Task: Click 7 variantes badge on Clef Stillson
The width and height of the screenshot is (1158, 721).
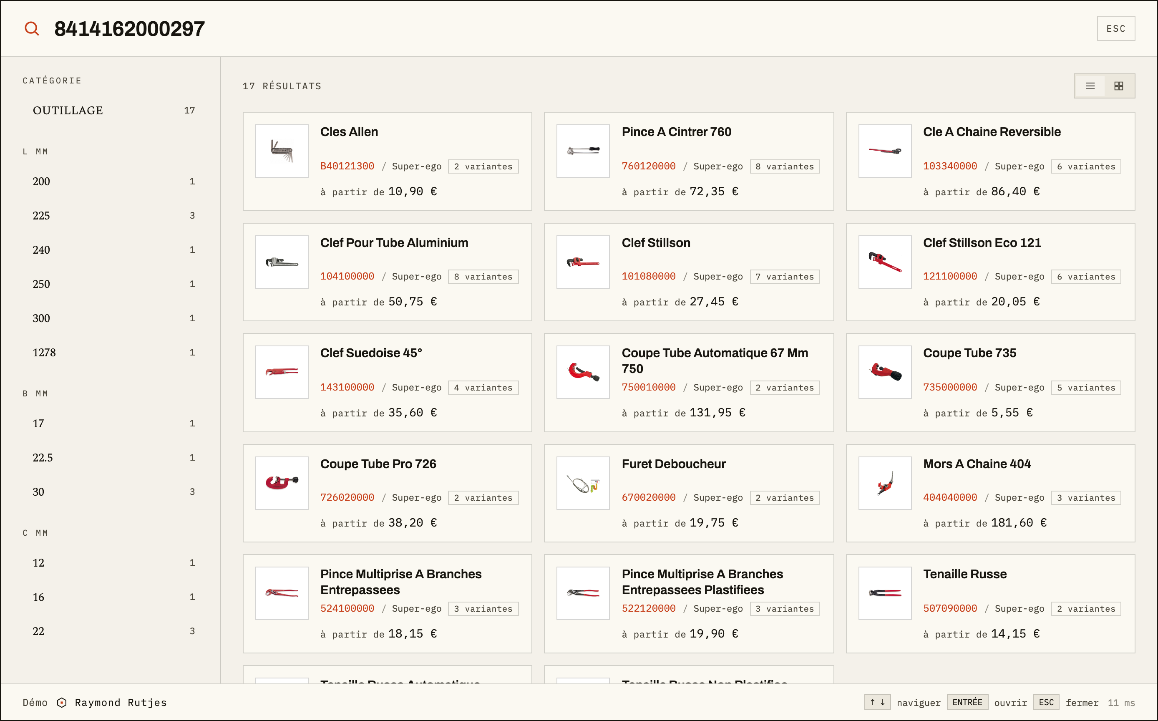Action: [x=785, y=277]
